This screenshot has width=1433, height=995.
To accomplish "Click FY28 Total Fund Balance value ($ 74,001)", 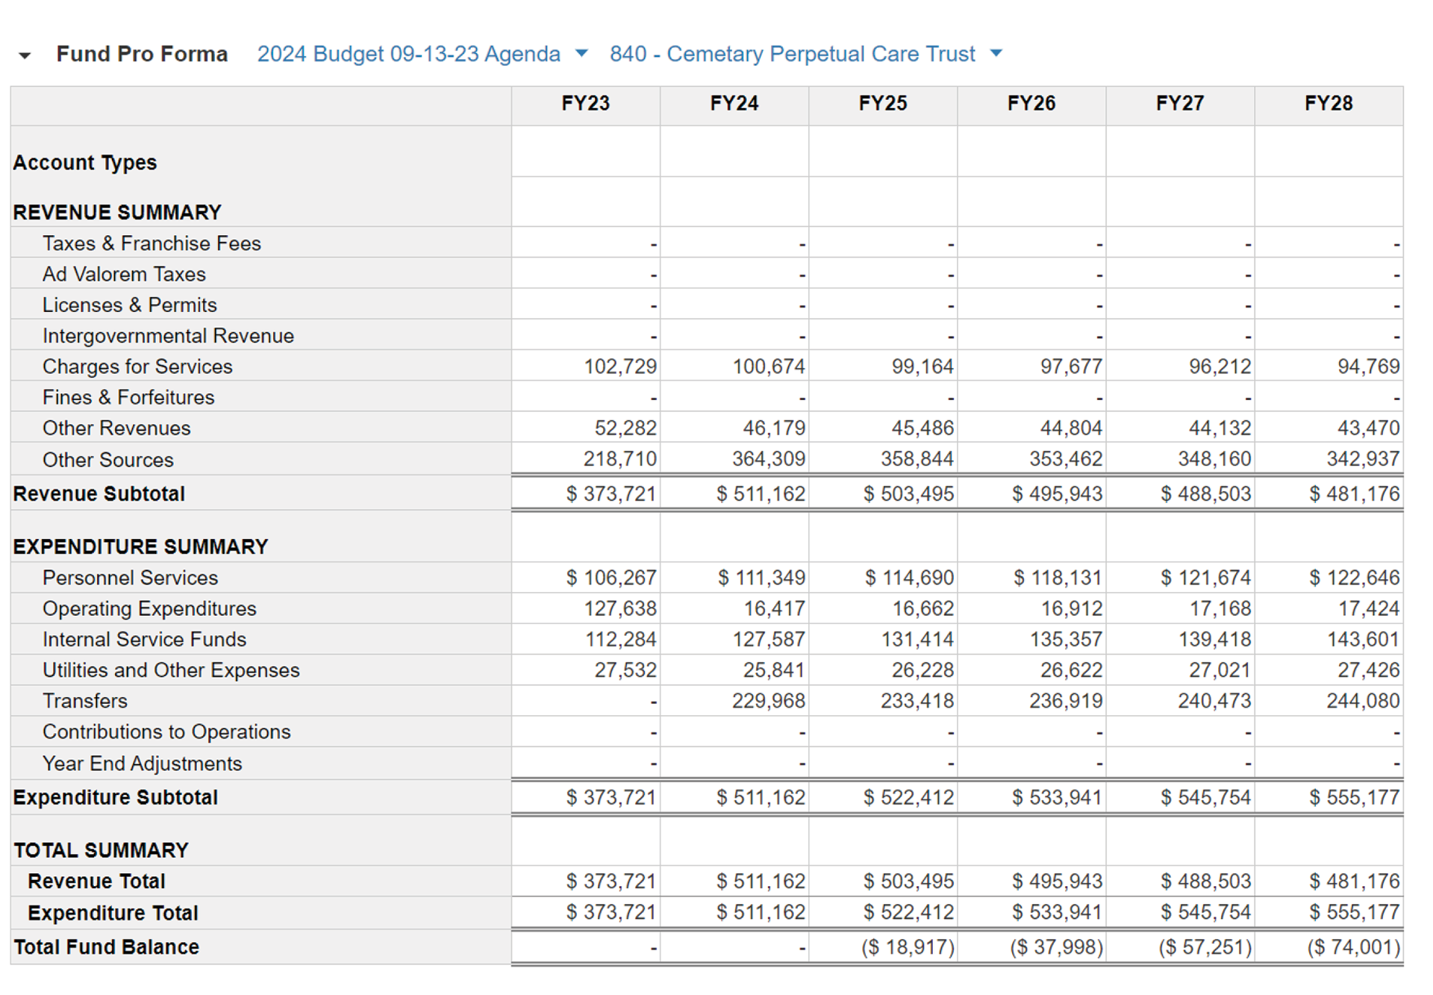I will (1354, 946).
